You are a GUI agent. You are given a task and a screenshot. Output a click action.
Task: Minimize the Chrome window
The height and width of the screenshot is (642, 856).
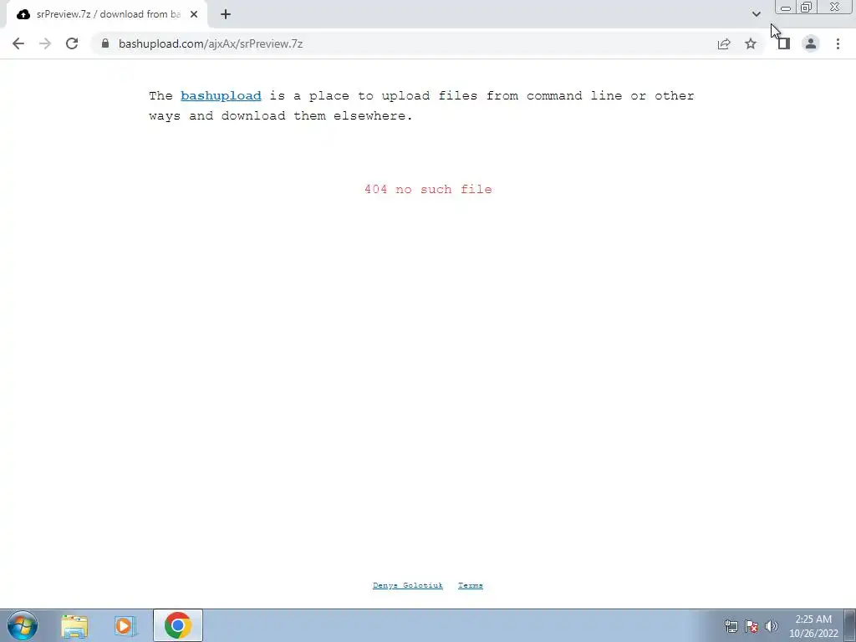coord(786,7)
